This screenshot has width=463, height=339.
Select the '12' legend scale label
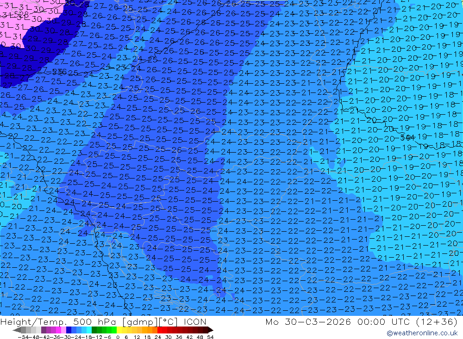[x=137, y=337]
